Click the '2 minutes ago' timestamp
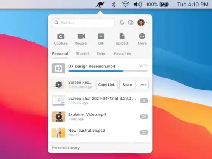The image size is (212, 159). 80,87
